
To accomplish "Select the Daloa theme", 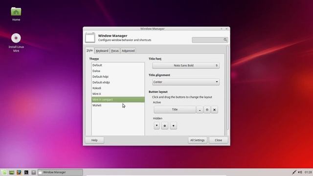I will coord(118,71).
